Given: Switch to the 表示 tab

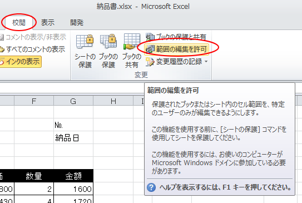Looking at the screenshot, I should coord(48,23).
